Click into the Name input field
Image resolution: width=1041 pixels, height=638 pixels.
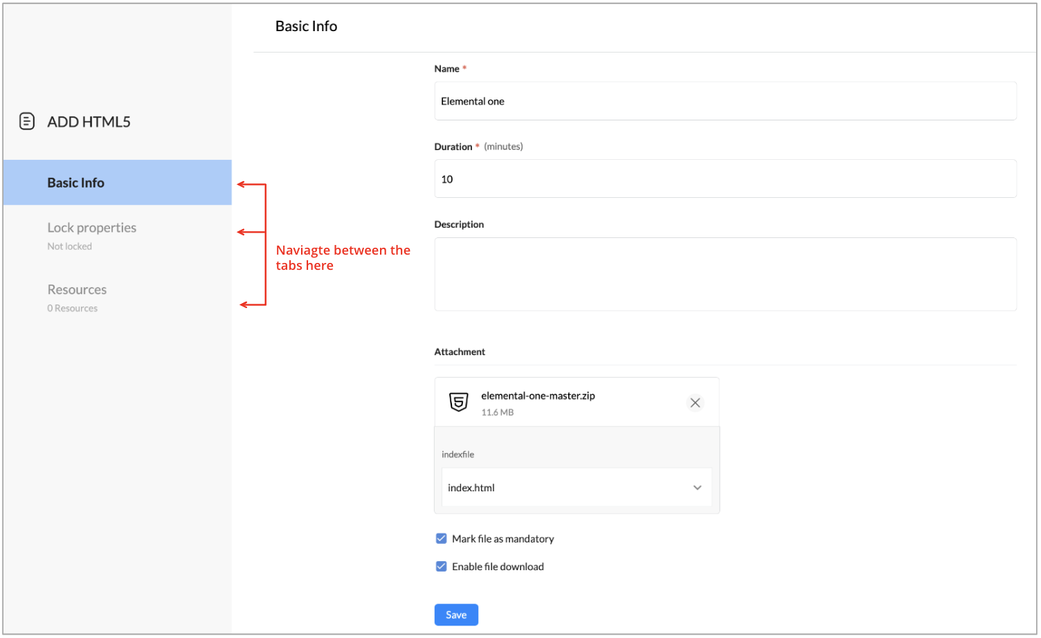point(725,101)
